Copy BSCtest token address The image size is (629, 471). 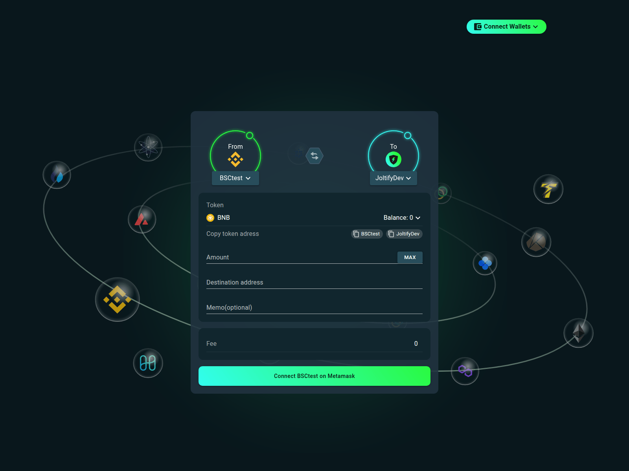pyautogui.click(x=367, y=234)
